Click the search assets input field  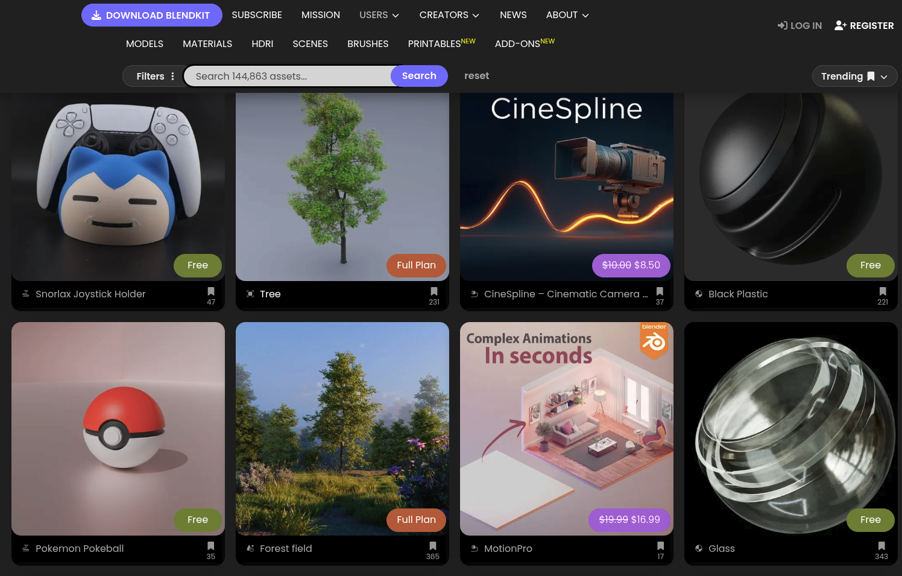288,76
